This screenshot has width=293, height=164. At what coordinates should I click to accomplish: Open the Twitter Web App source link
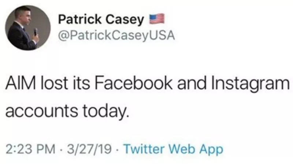pyautogui.click(x=172, y=149)
